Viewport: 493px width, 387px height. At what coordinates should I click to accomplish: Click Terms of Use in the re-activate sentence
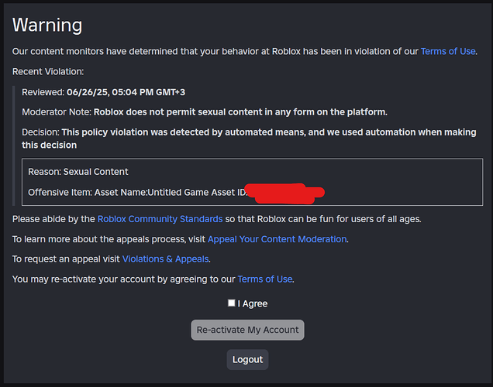[x=265, y=279]
